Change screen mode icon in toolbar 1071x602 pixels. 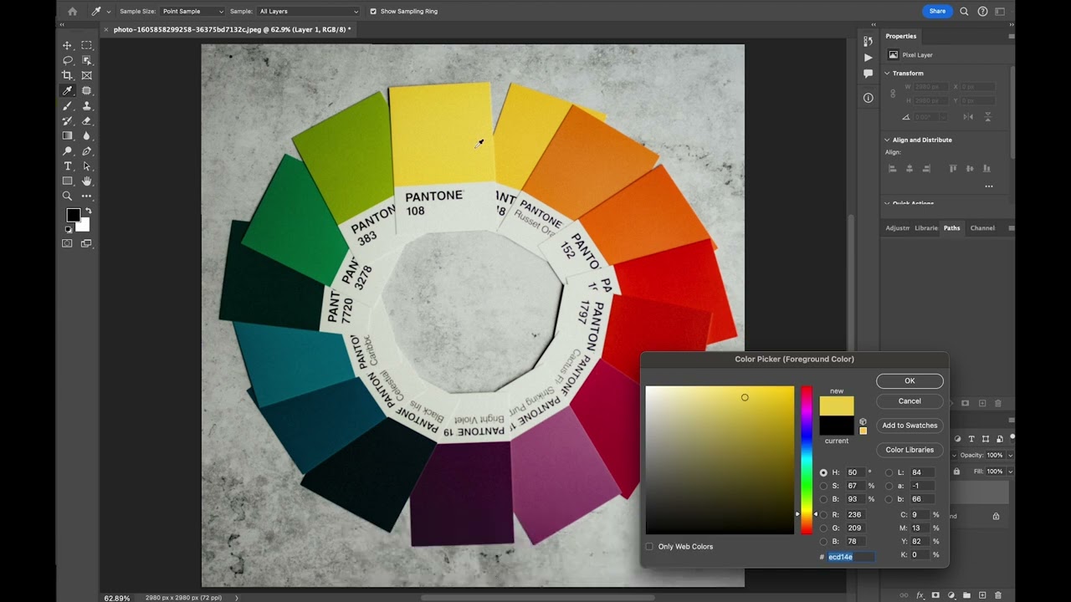click(x=86, y=243)
